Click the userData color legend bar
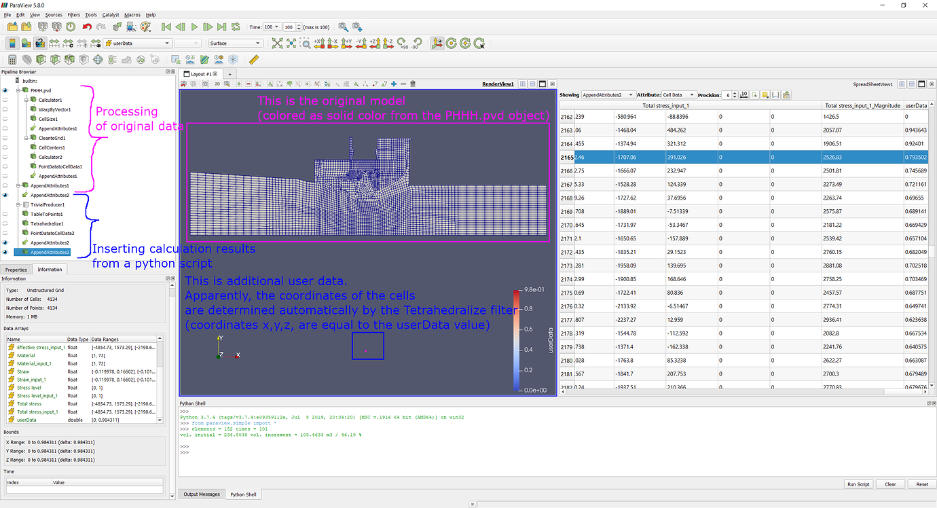Image resolution: width=937 pixels, height=508 pixels. click(517, 340)
